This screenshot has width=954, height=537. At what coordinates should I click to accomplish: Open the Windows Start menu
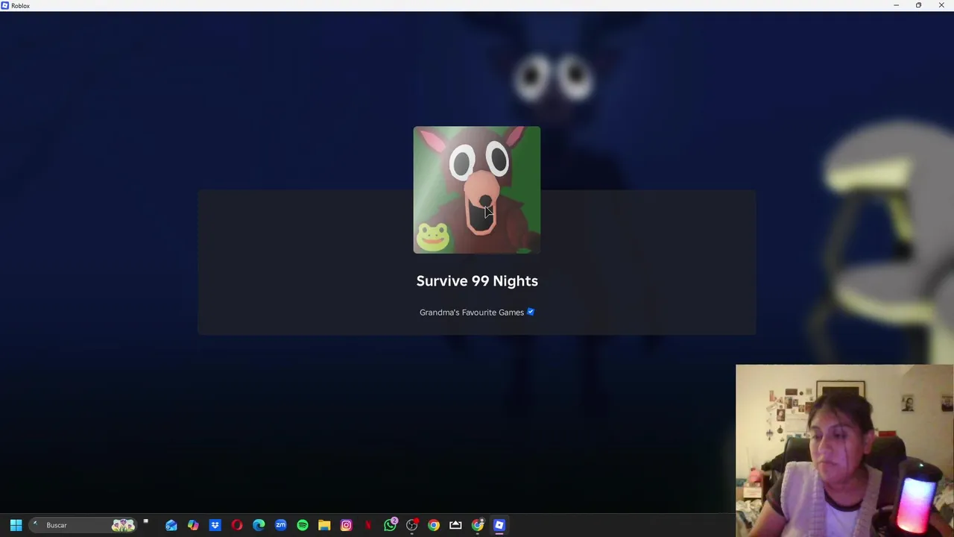pos(16,525)
